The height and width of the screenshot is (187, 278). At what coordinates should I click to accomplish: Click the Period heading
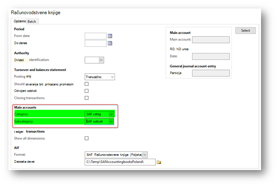coord(19,29)
